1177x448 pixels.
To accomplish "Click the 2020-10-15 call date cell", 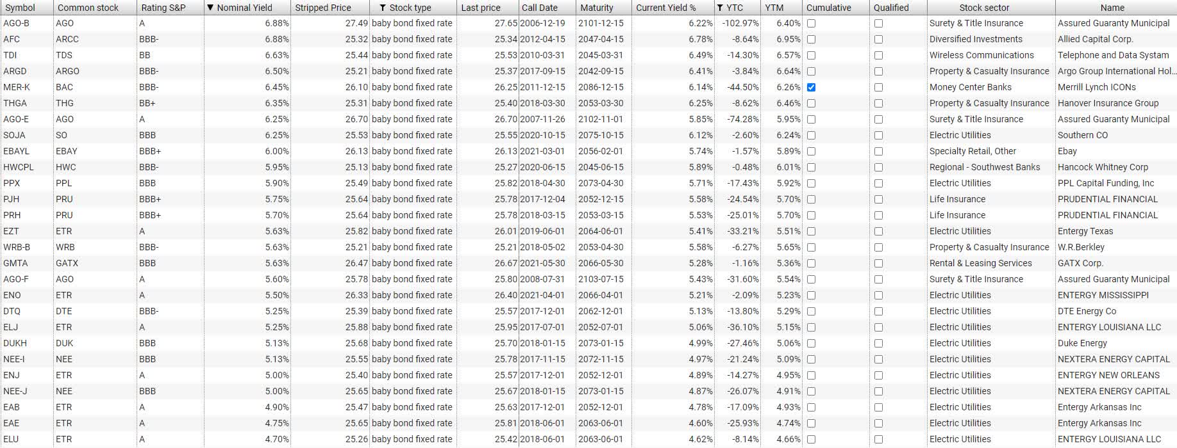I will coord(547,135).
